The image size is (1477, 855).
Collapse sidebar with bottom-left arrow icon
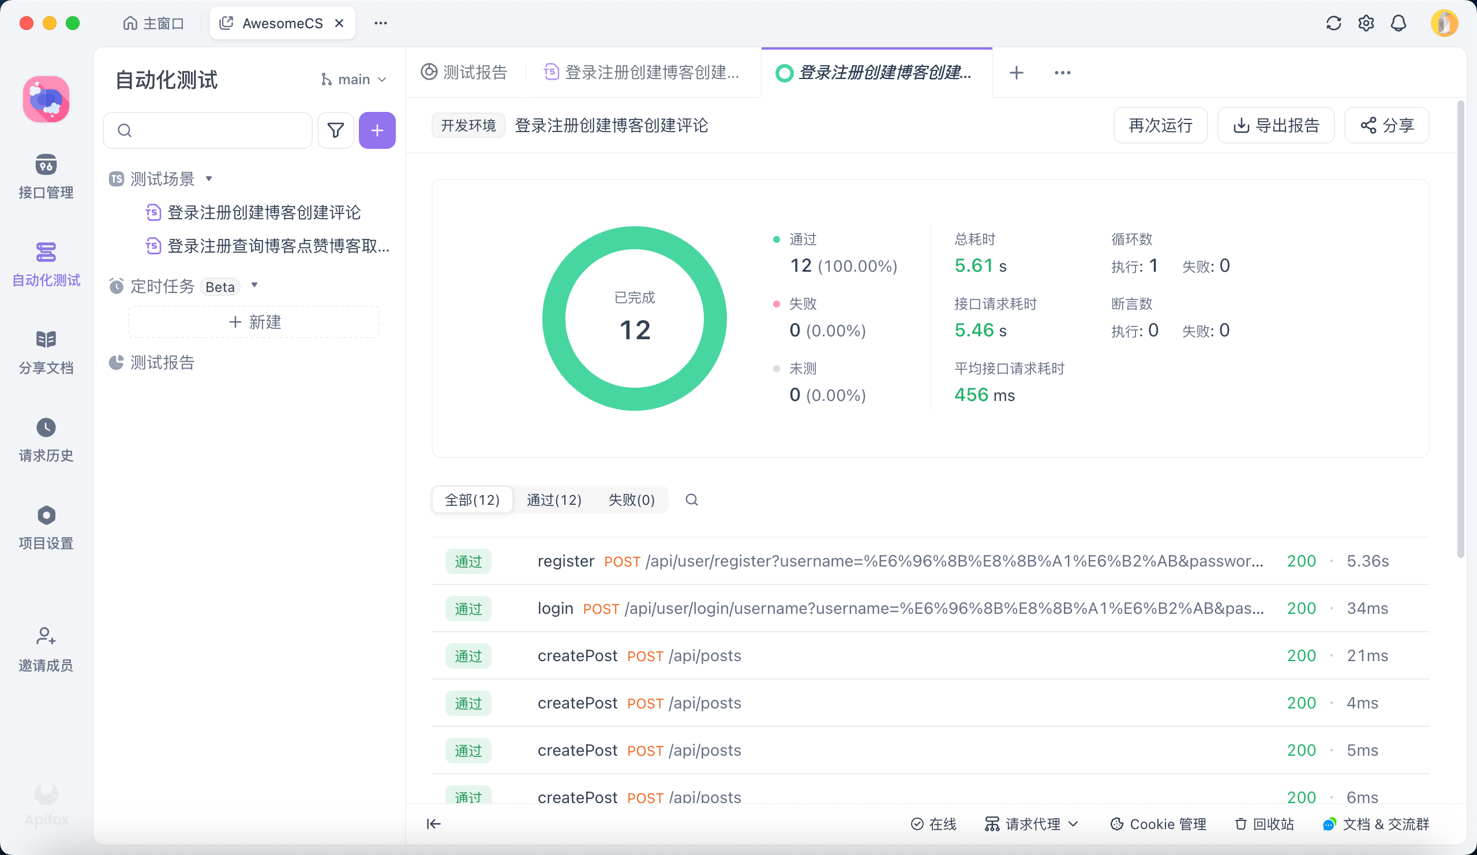pyautogui.click(x=434, y=824)
